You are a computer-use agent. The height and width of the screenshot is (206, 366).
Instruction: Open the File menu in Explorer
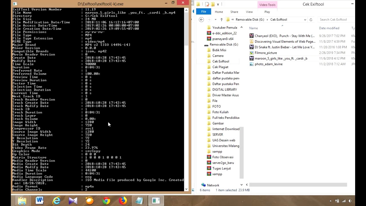click(x=204, y=11)
